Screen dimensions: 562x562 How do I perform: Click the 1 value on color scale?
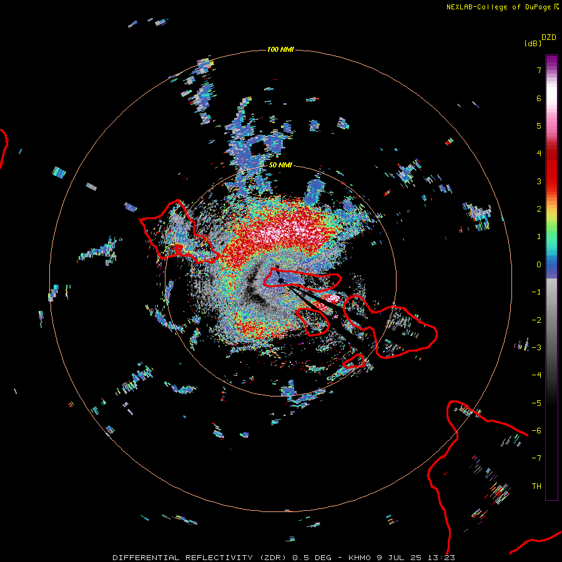539,237
